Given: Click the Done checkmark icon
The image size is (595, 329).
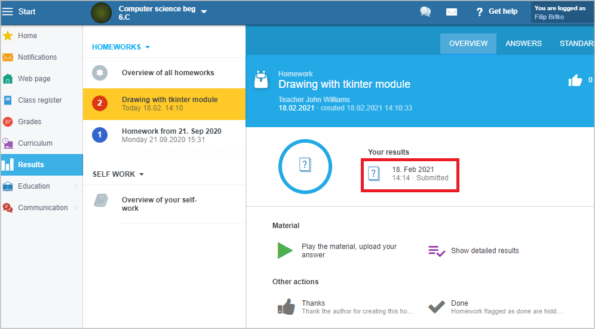Looking at the screenshot, I should click(436, 307).
